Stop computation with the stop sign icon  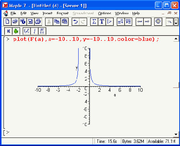pos(158,22)
